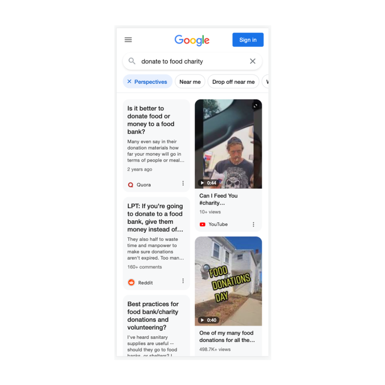The width and height of the screenshot is (385, 385).
Task: Remove the Perspectives filter chip
Action: click(x=129, y=81)
